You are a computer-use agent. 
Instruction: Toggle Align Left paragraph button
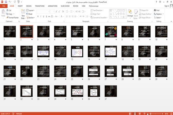pos(67,16)
